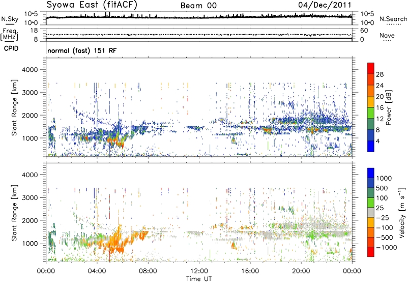The height and width of the screenshot is (282, 407).
Task: Click the '12' tick on power color bar
Action: pyautogui.click(x=380, y=119)
